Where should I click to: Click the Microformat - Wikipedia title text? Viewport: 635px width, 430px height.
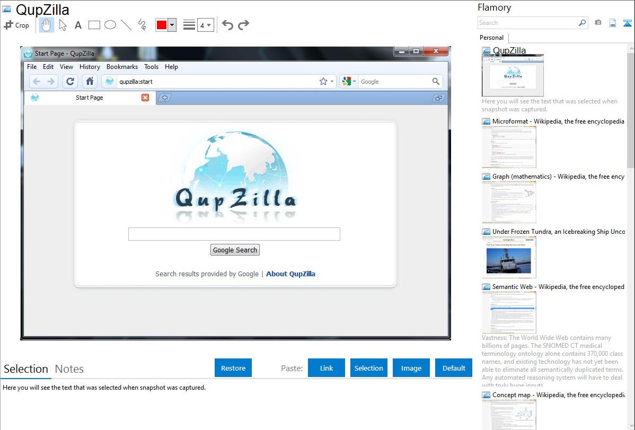[x=558, y=121]
